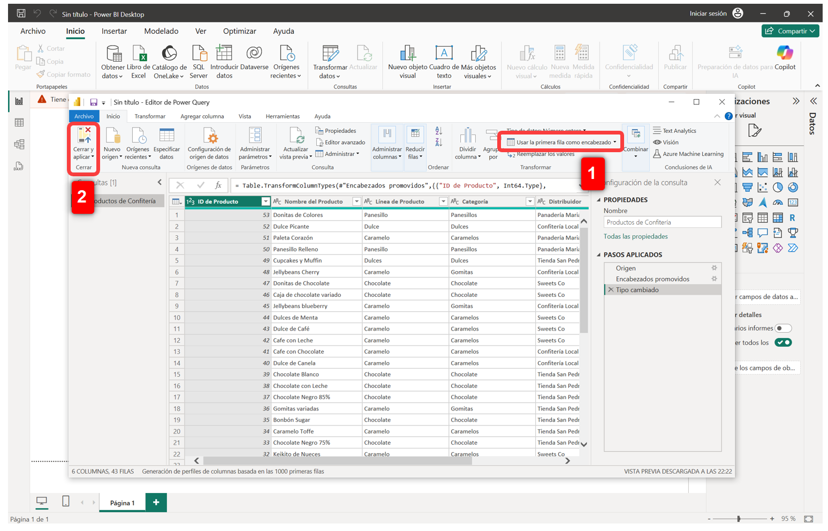The image size is (828, 531).
Task: Open Copilot in ribbon
Action: tap(785, 58)
